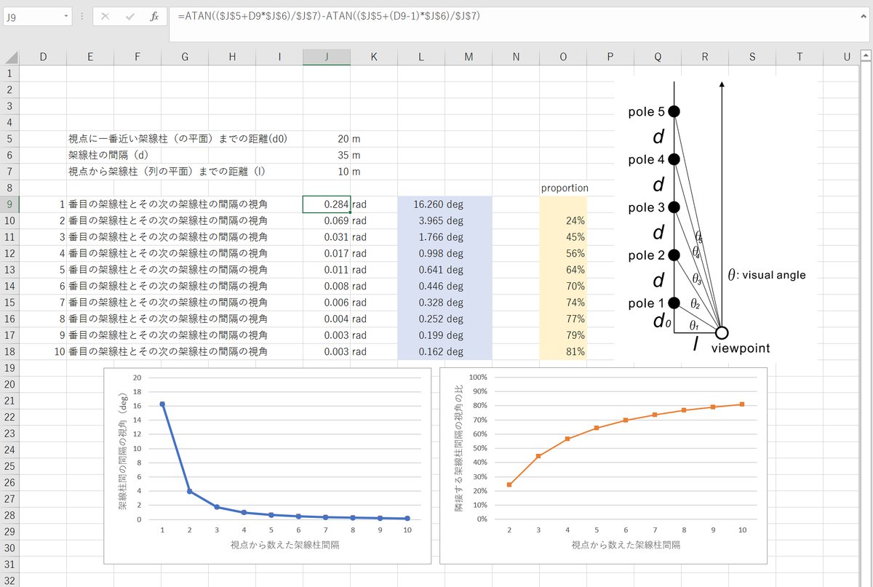873x587 pixels.
Task: Click the formula bar options dots
Action: point(83,16)
